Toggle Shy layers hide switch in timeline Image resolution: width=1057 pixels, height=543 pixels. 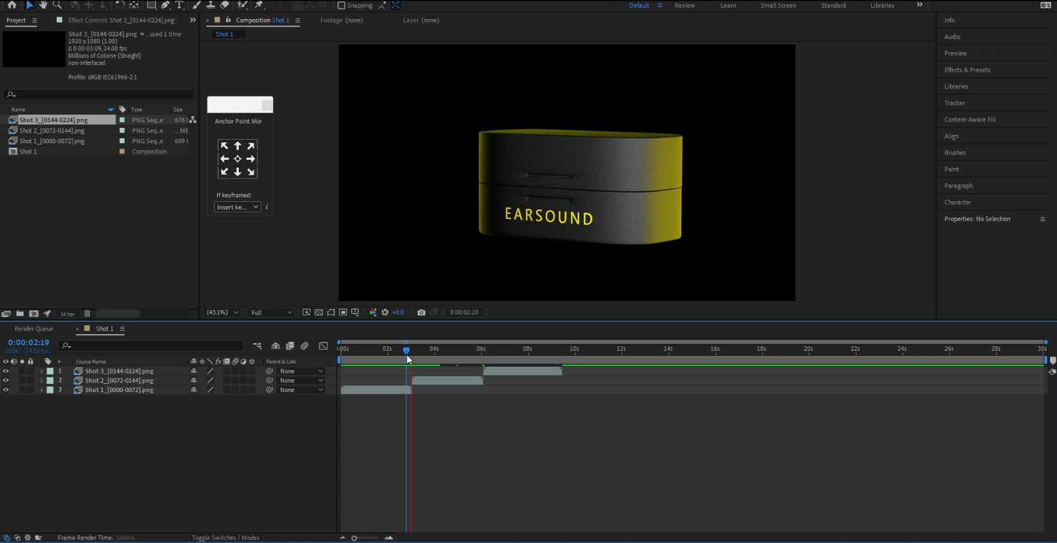tap(276, 346)
